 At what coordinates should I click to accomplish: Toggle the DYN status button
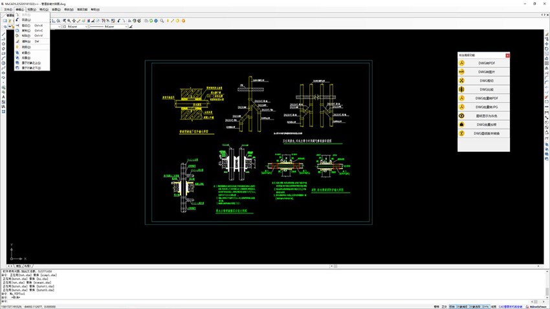[x=486, y=307]
